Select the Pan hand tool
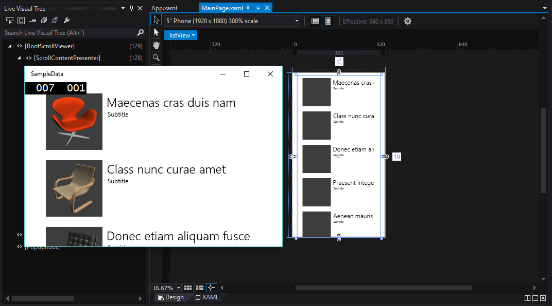The height and width of the screenshot is (306, 552). [x=157, y=45]
